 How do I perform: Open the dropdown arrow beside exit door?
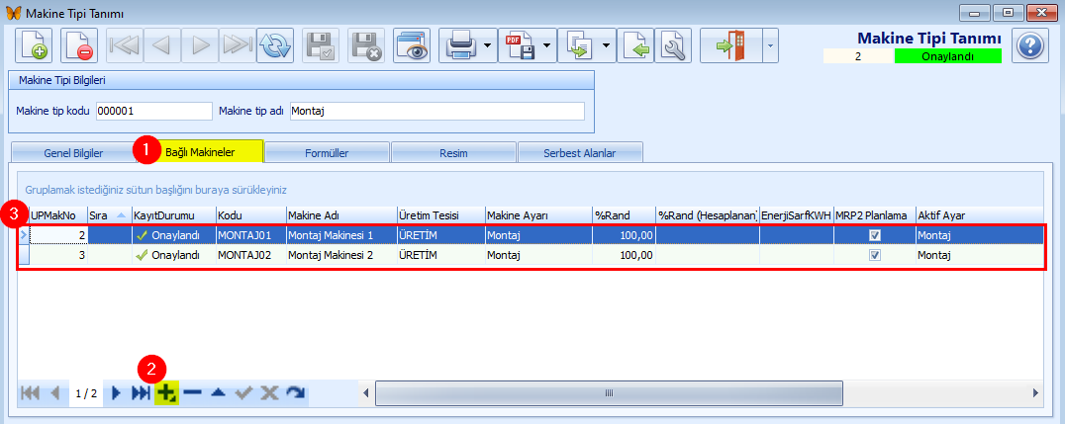click(x=767, y=46)
